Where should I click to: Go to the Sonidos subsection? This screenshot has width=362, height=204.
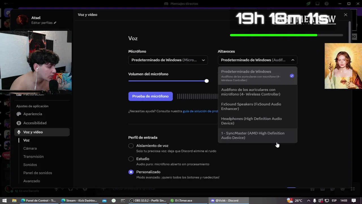click(30, 165)
